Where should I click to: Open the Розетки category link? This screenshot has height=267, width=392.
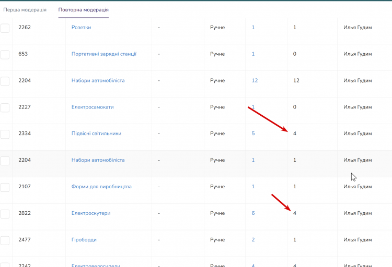pyautogui.click(x=81, y=28)
